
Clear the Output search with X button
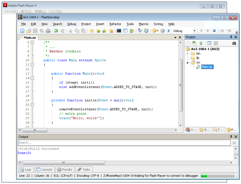coord(234,143)
